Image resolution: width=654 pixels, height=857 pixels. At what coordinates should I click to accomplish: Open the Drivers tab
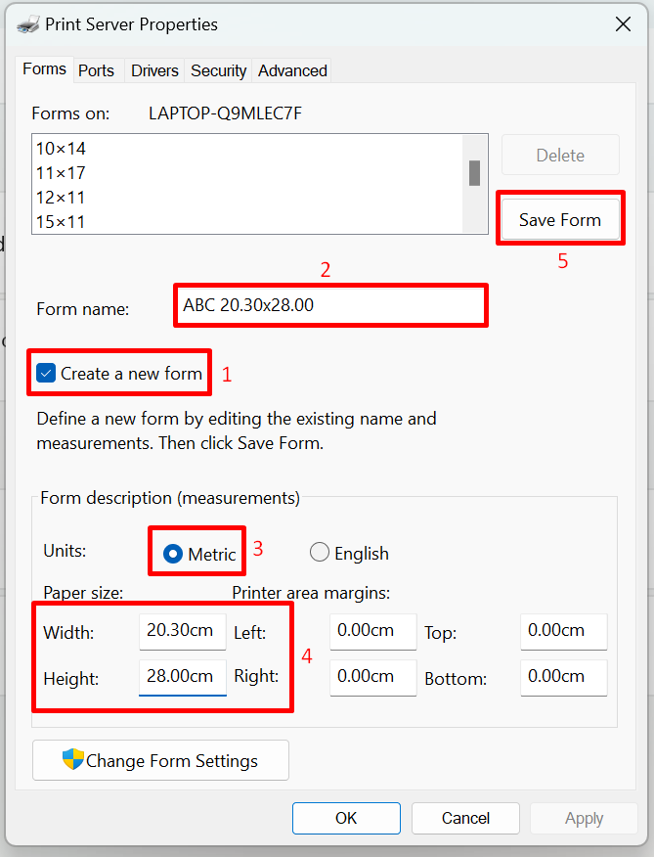[154, 70]
